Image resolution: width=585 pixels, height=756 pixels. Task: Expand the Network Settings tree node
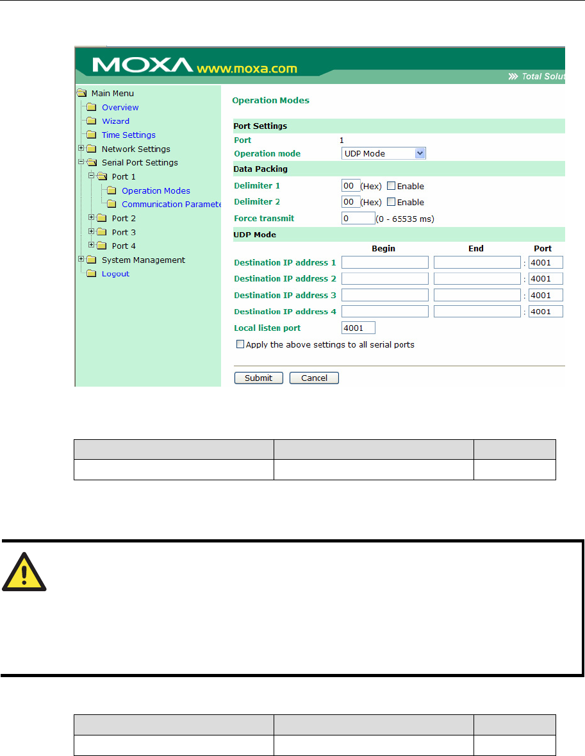click(x=81, y=148)
